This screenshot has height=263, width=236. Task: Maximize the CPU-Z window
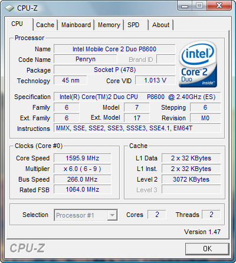coord(199,6)
